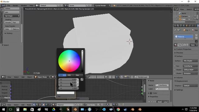Switch color picker to Hex tab

(x=77, y=75)
